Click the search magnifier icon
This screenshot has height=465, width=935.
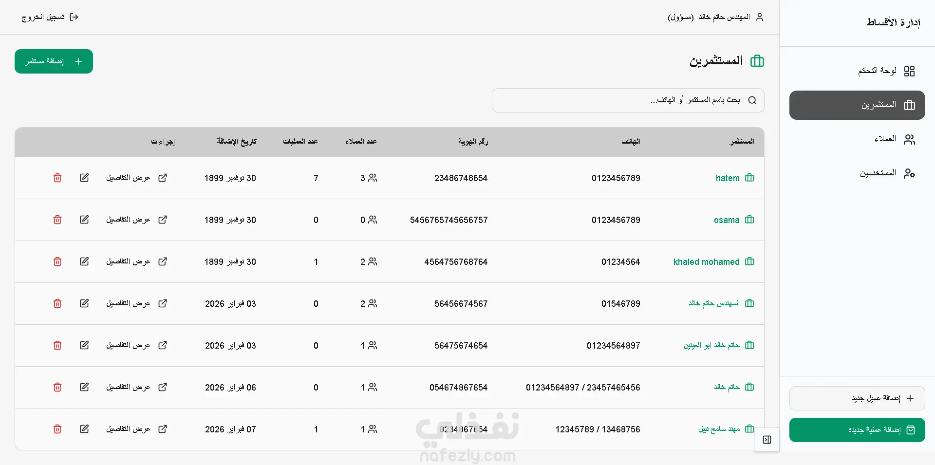[752, 100]
